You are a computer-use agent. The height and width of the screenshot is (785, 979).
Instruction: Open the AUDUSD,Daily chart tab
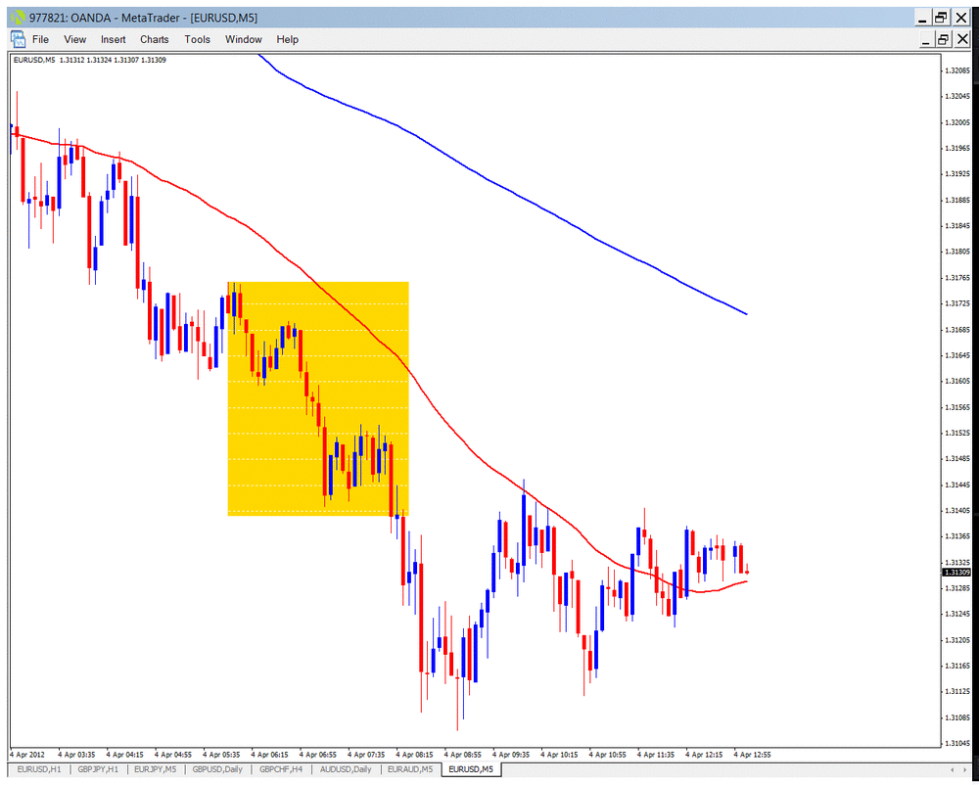tap(346, 769)
